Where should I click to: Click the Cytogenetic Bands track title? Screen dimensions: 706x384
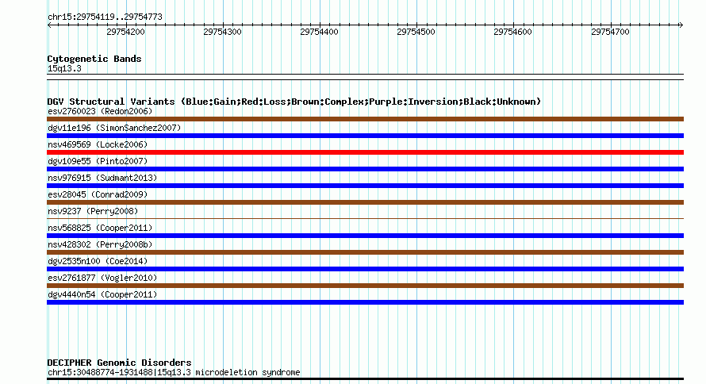point(94,59)
